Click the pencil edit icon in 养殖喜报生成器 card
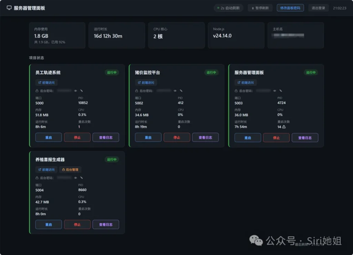The width and height of the screenshot is (353, 255). (82, 178)
